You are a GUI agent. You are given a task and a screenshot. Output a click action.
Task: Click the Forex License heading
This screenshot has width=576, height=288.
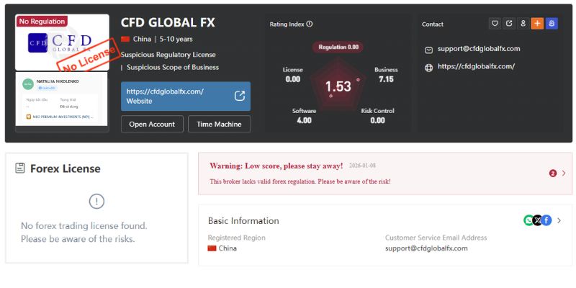click(x=66, y=168)
